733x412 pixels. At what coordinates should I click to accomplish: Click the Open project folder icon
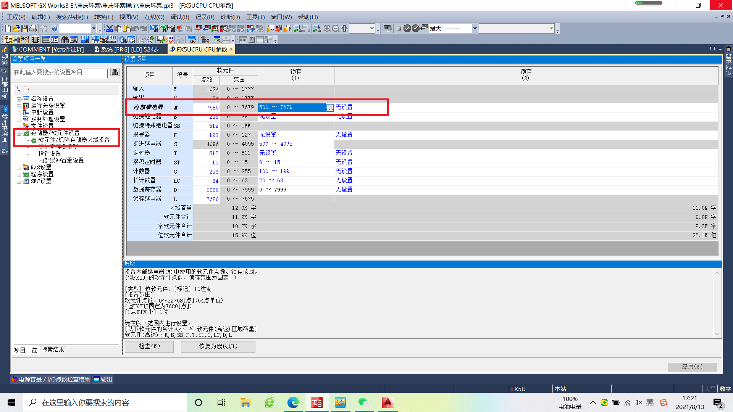(x=16, y=29)
